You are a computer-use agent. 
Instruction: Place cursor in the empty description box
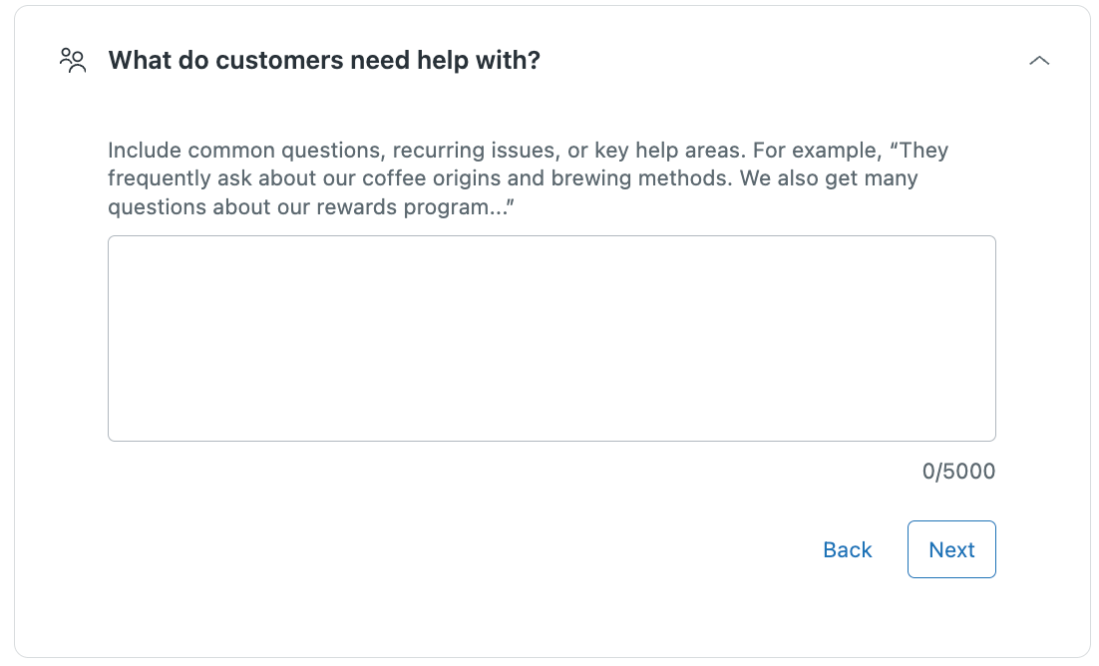[551, 338]
